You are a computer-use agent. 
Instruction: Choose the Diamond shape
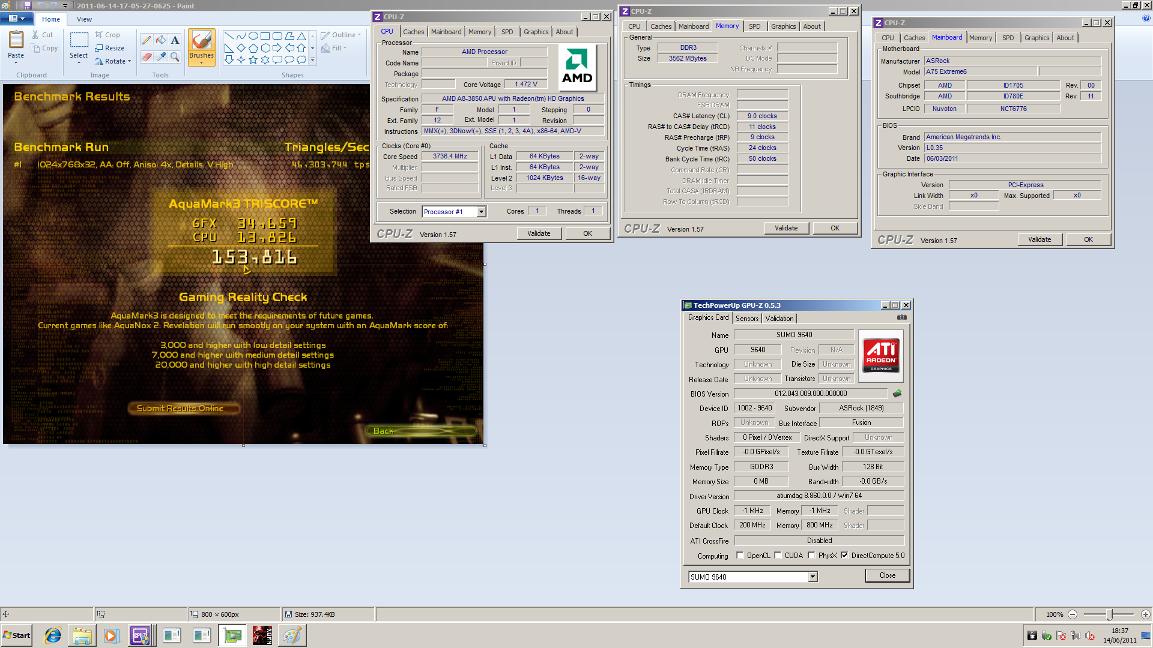[241, 48]
